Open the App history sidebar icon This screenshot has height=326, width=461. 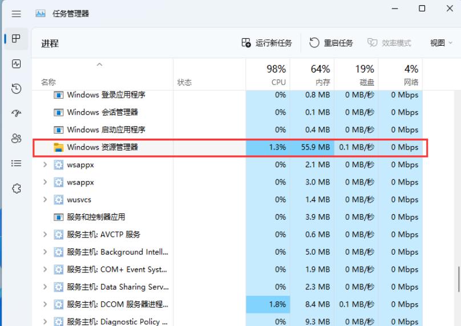(16, 88)
